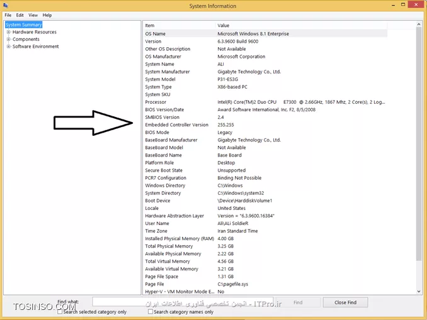Select the Embedded Controller Version row

(265, 124)
